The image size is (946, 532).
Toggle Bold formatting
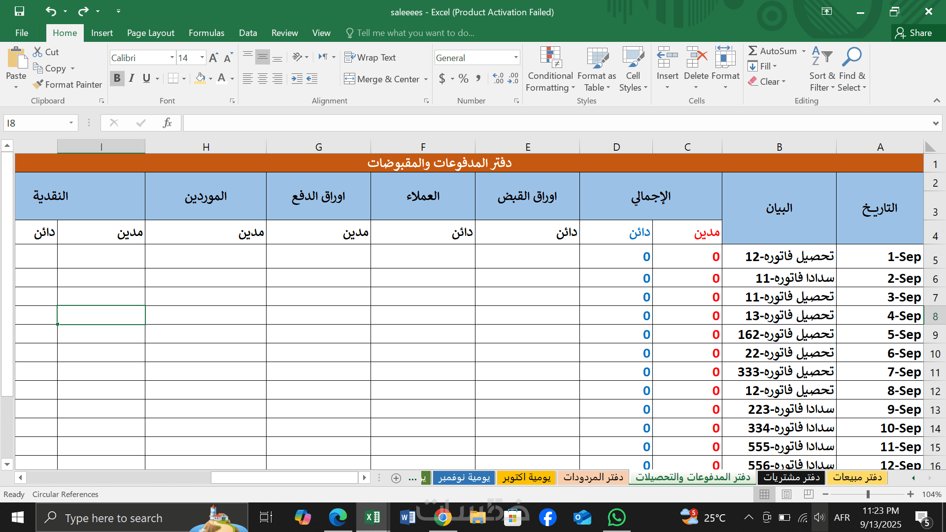pyautogui.click(x=117, y=78)
